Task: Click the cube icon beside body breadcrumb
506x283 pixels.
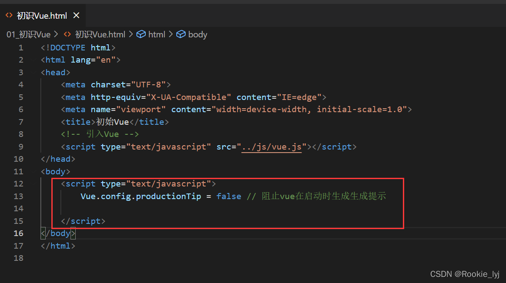Action: click(x=181, y=34)
